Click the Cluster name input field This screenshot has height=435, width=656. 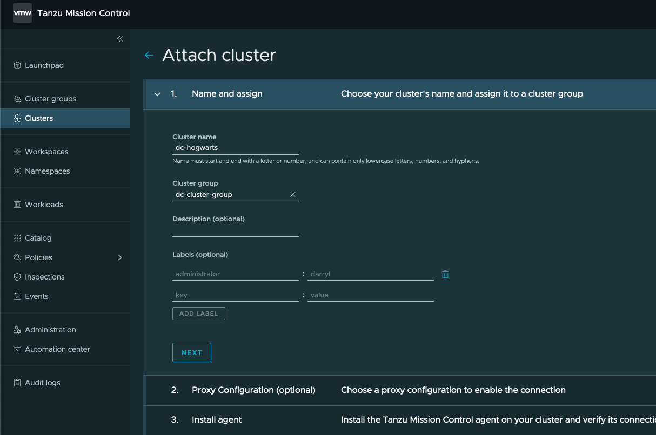click(235, 147)
